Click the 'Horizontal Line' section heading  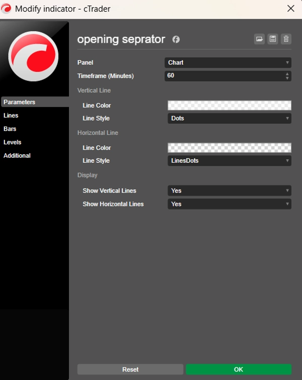click(98, 133)
